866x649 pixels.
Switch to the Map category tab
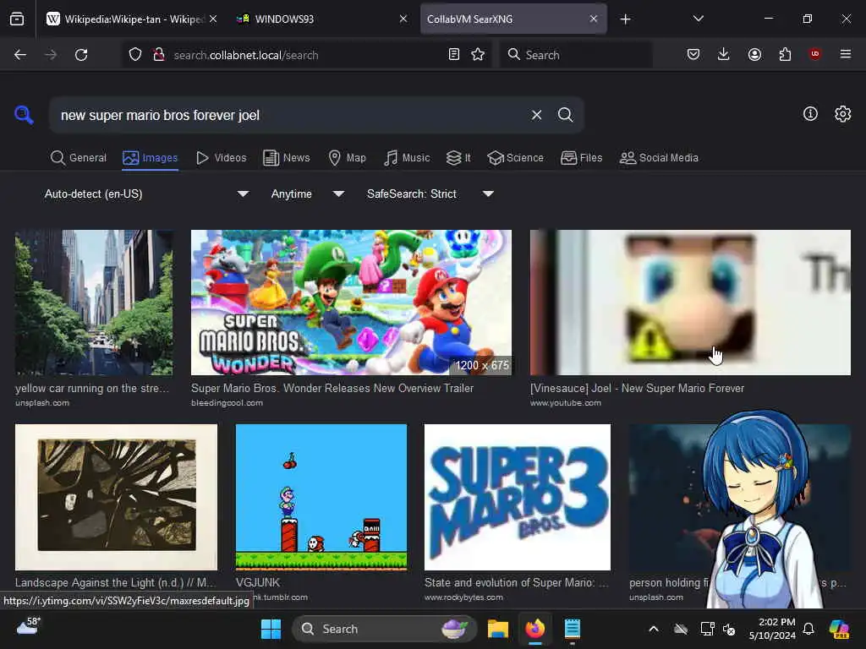coord(348,158)
